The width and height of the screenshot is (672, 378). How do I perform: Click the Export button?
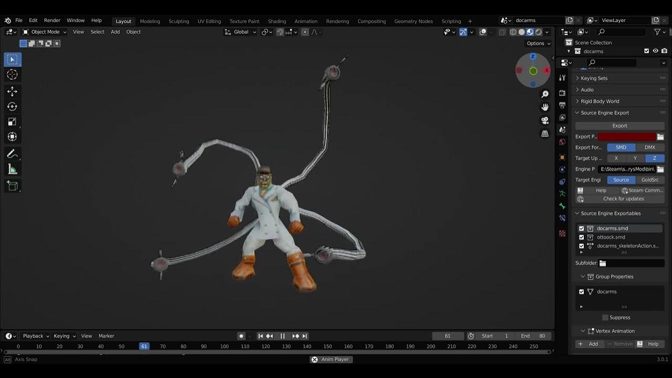pos(620,126)
